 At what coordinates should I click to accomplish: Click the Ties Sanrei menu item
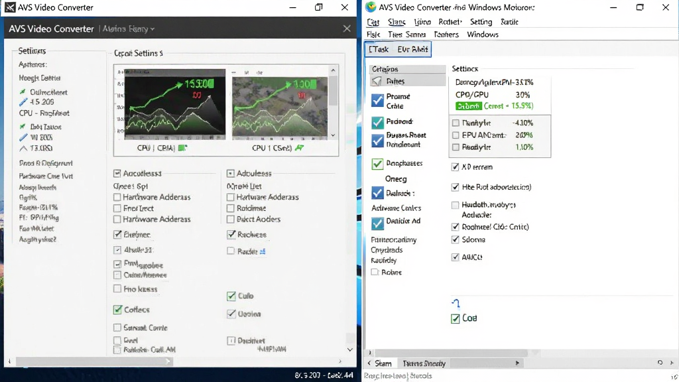[406, 34]
